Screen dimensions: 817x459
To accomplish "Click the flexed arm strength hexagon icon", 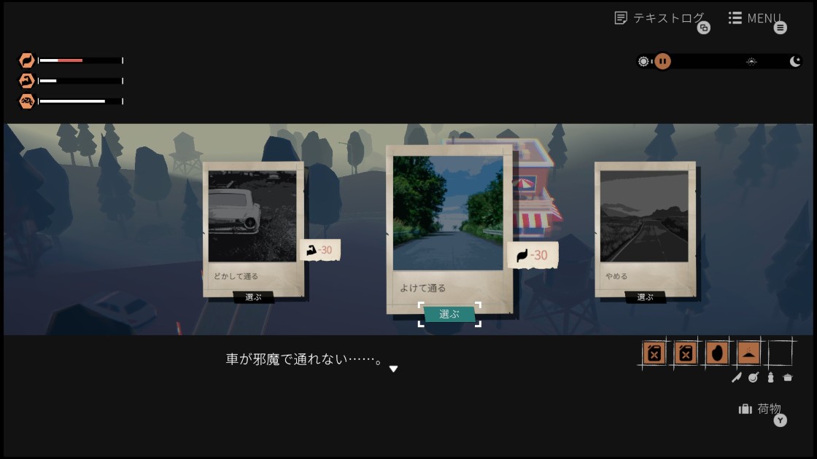I will click(26, 81).
